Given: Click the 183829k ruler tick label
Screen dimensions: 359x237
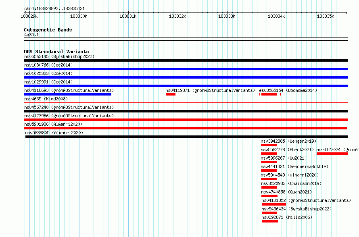Looking at the screenshot, I should (29, 16).
